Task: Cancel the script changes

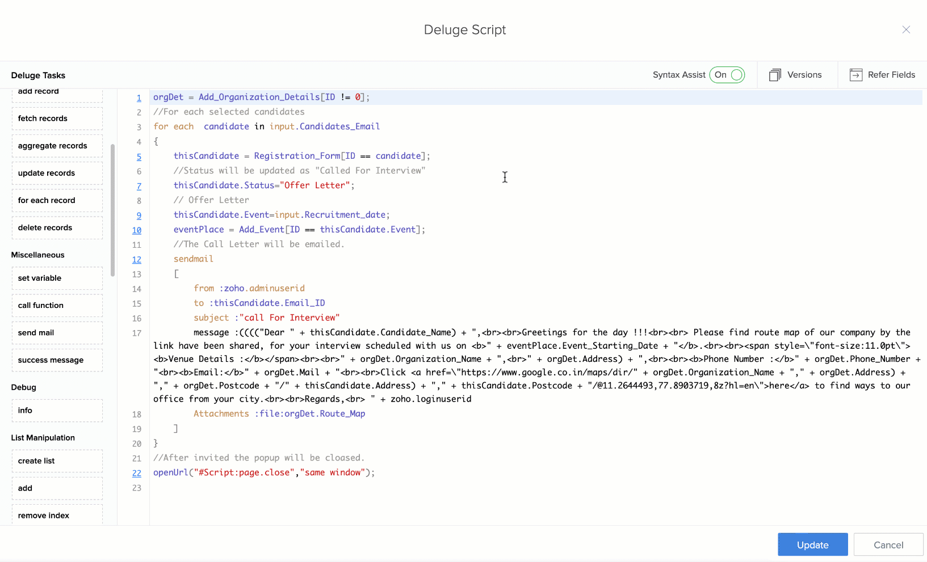Action: [887, 544]
